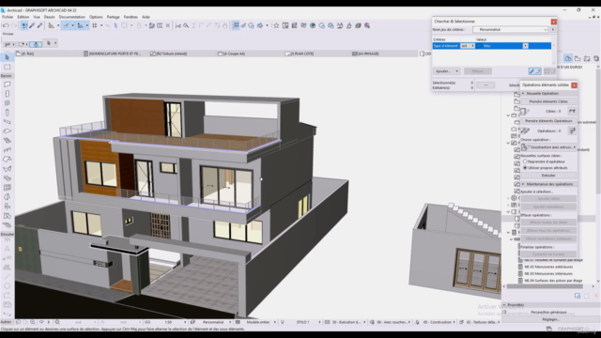Open the Partage menu
The width and height of the screenshot is (601, 338).
click(113, 17)
